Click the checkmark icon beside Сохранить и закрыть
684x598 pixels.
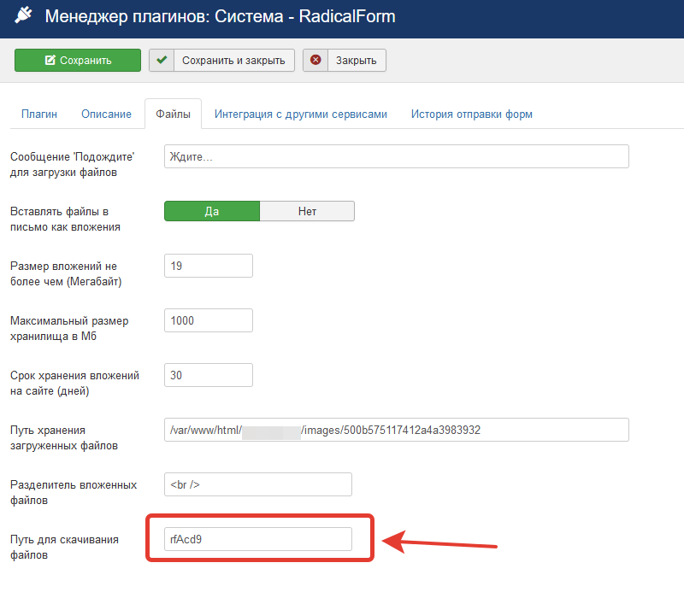pos(162,60)
